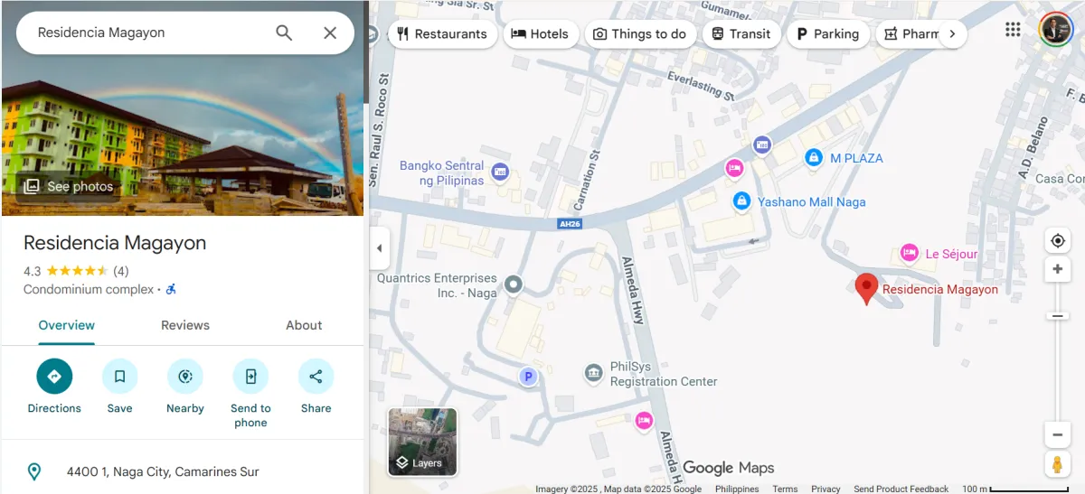Screen dimensions: 1085x494
Task: Click the pink hotel marker near Almeda Hwy bottom
Action: (644, 420)
